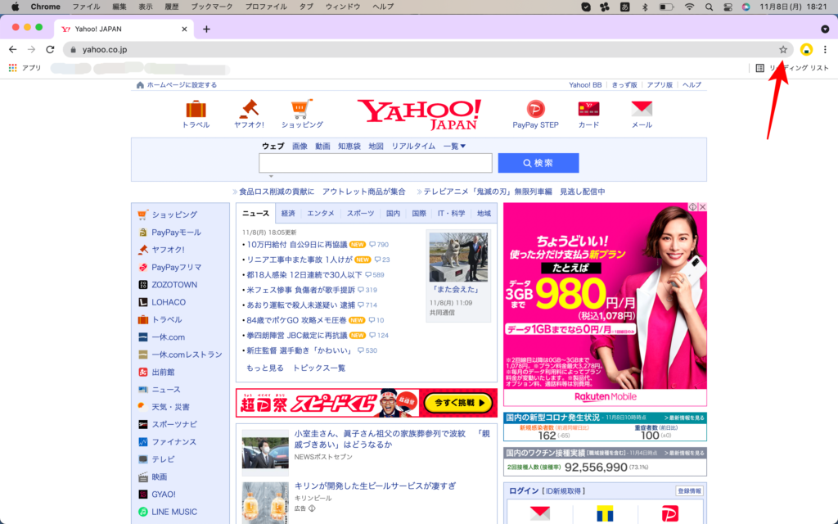Open Chrome's three-dot menu

(825, 50)
